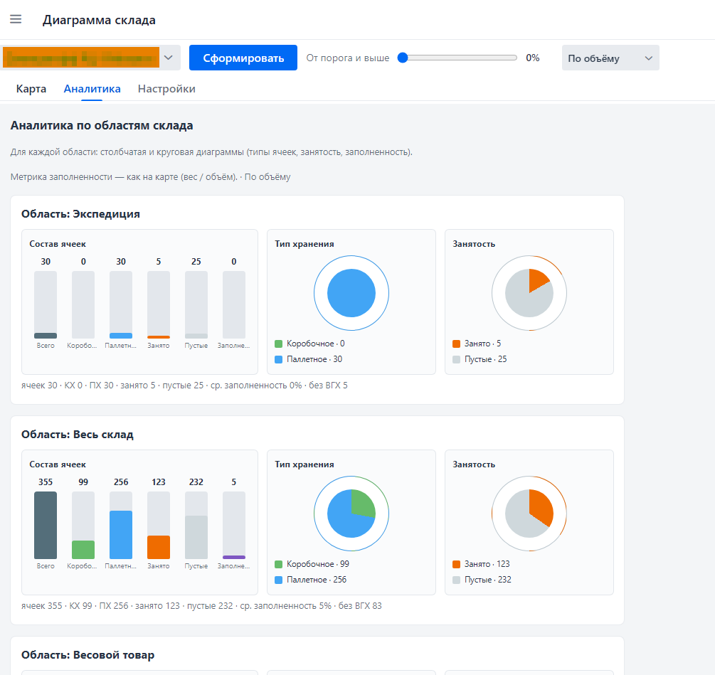Click the orange Занято bar showing 123

point(159,547)
